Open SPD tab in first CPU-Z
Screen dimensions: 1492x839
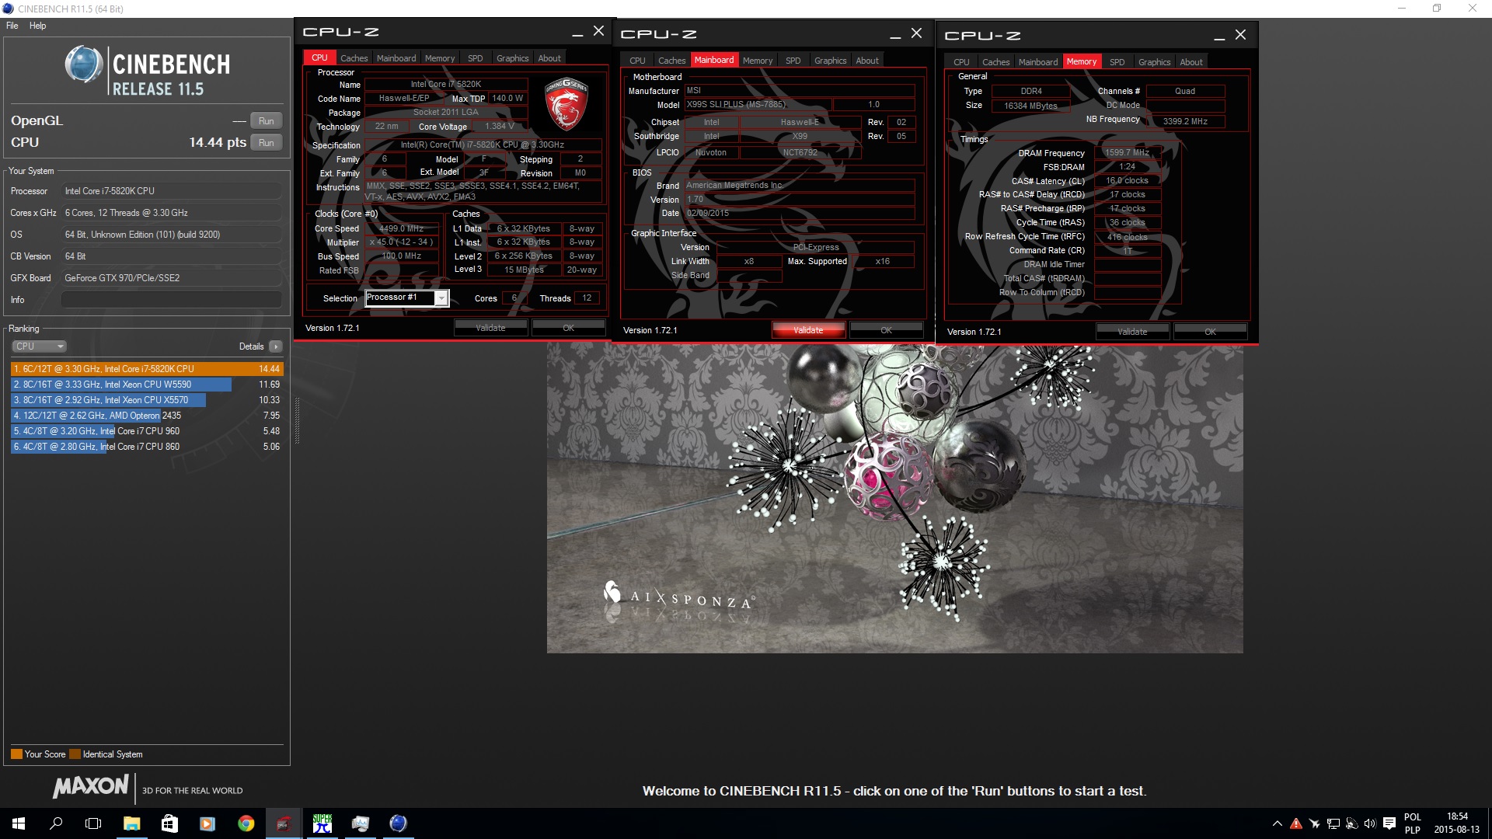[x=475, y=58]
